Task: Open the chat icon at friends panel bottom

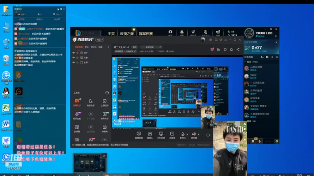Action: (x=253, y=141)
